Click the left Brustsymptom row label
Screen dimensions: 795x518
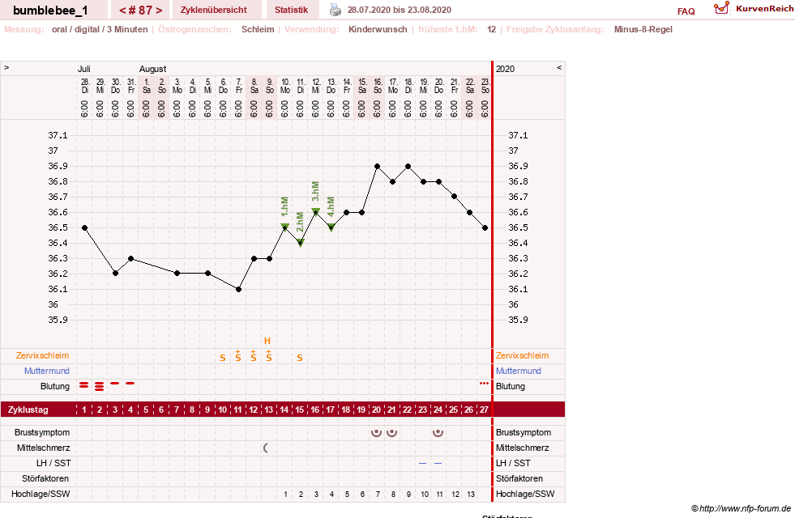[x=42, y=432]
